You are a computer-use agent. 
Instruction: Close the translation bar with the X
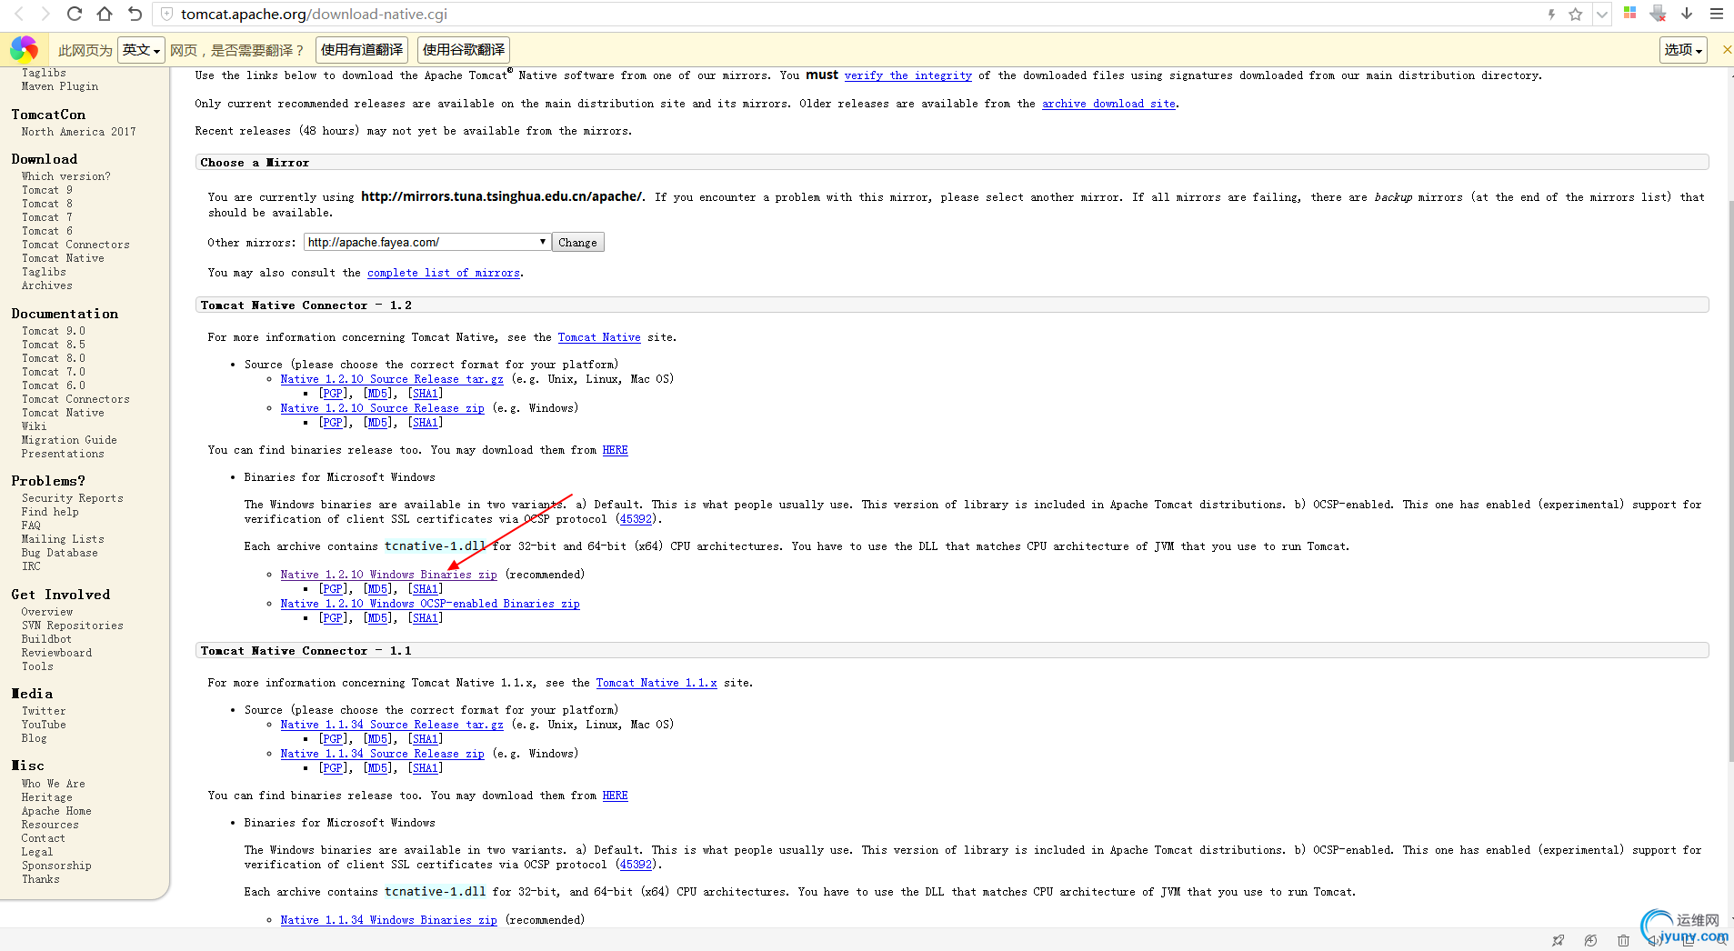(x=1727, y=50)
